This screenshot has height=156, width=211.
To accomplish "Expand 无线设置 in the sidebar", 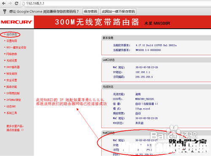I will (x=11, y=61).
